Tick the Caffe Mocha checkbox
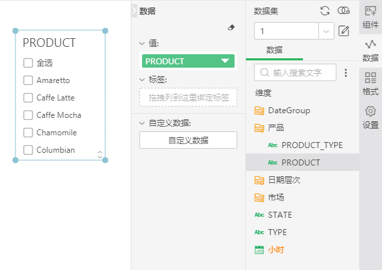Screen dimensions: 382x270 pos(28,115)
